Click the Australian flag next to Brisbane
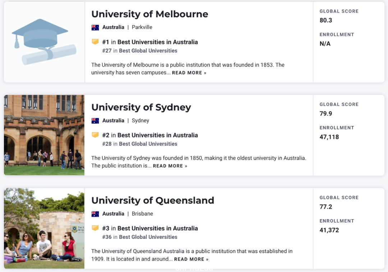 pyautogui.click(x=95, y=214)
